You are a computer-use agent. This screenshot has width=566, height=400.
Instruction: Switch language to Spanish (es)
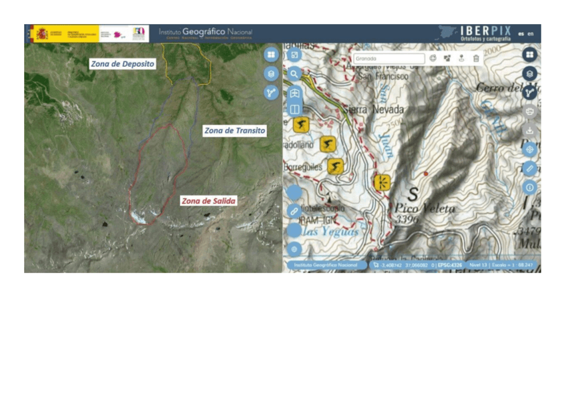coord(521,34)
